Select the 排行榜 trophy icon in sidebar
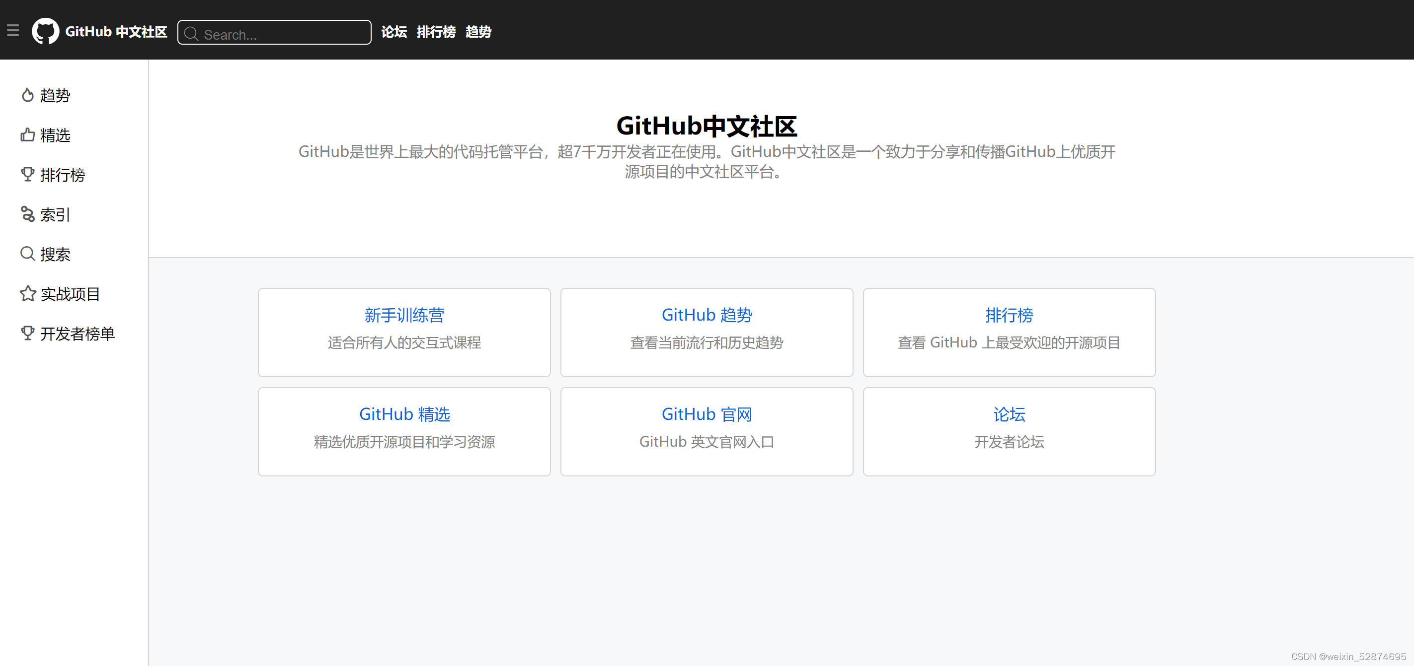The height and width of the screenshot is (666, 1414). point(28,174)
